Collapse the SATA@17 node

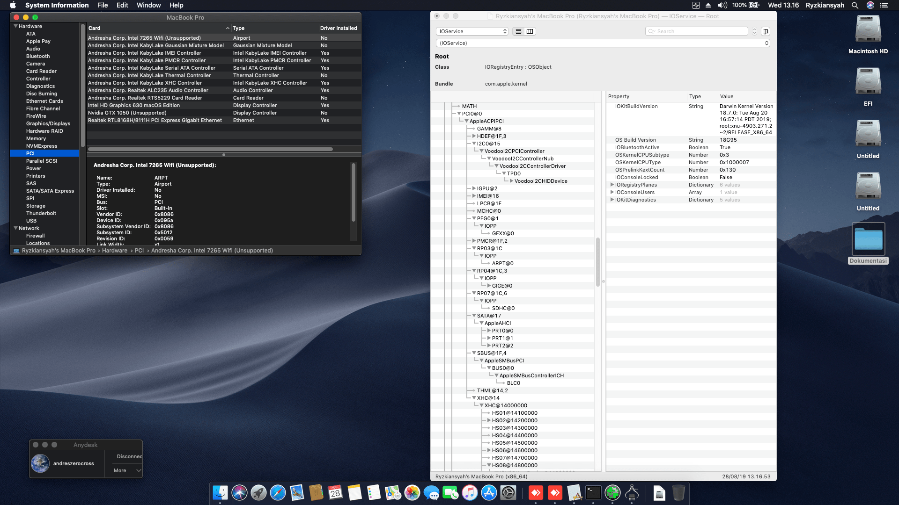[x=474, y=316]
